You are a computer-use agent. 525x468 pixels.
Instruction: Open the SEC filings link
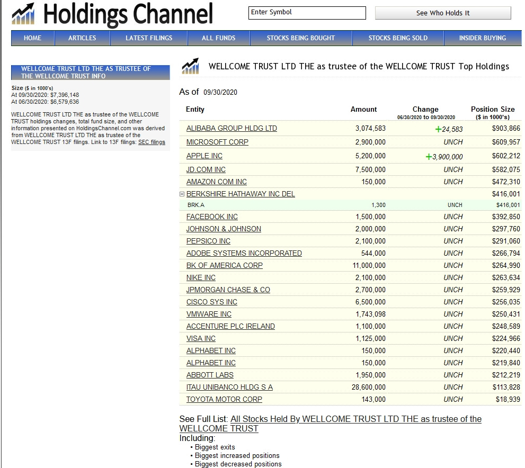point(152,142)
